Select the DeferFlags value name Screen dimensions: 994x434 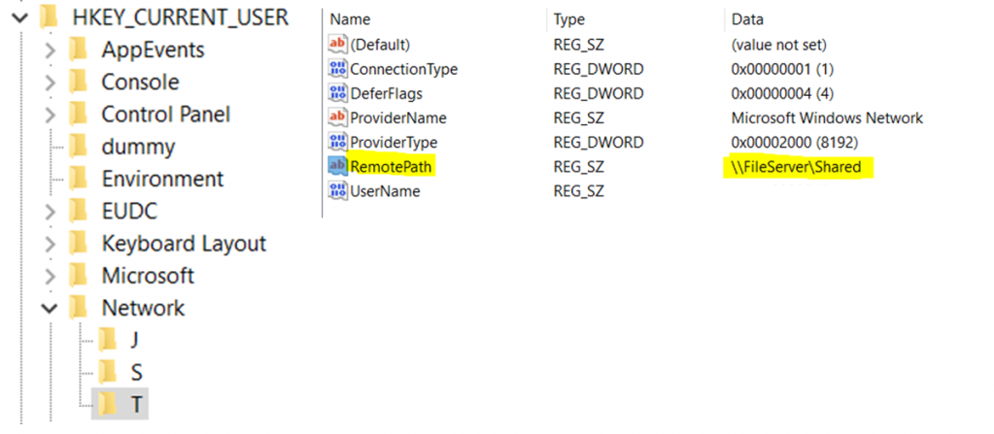[386, 94]
